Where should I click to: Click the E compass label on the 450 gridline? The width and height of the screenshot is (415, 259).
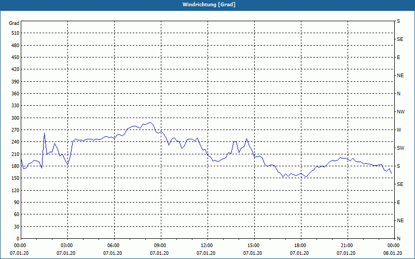coord(398,57)
